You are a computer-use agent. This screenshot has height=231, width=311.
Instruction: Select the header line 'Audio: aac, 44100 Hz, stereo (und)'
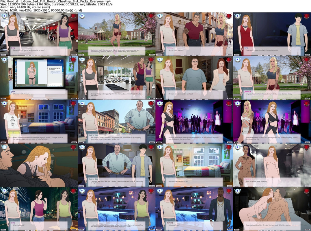click(25, 7)
